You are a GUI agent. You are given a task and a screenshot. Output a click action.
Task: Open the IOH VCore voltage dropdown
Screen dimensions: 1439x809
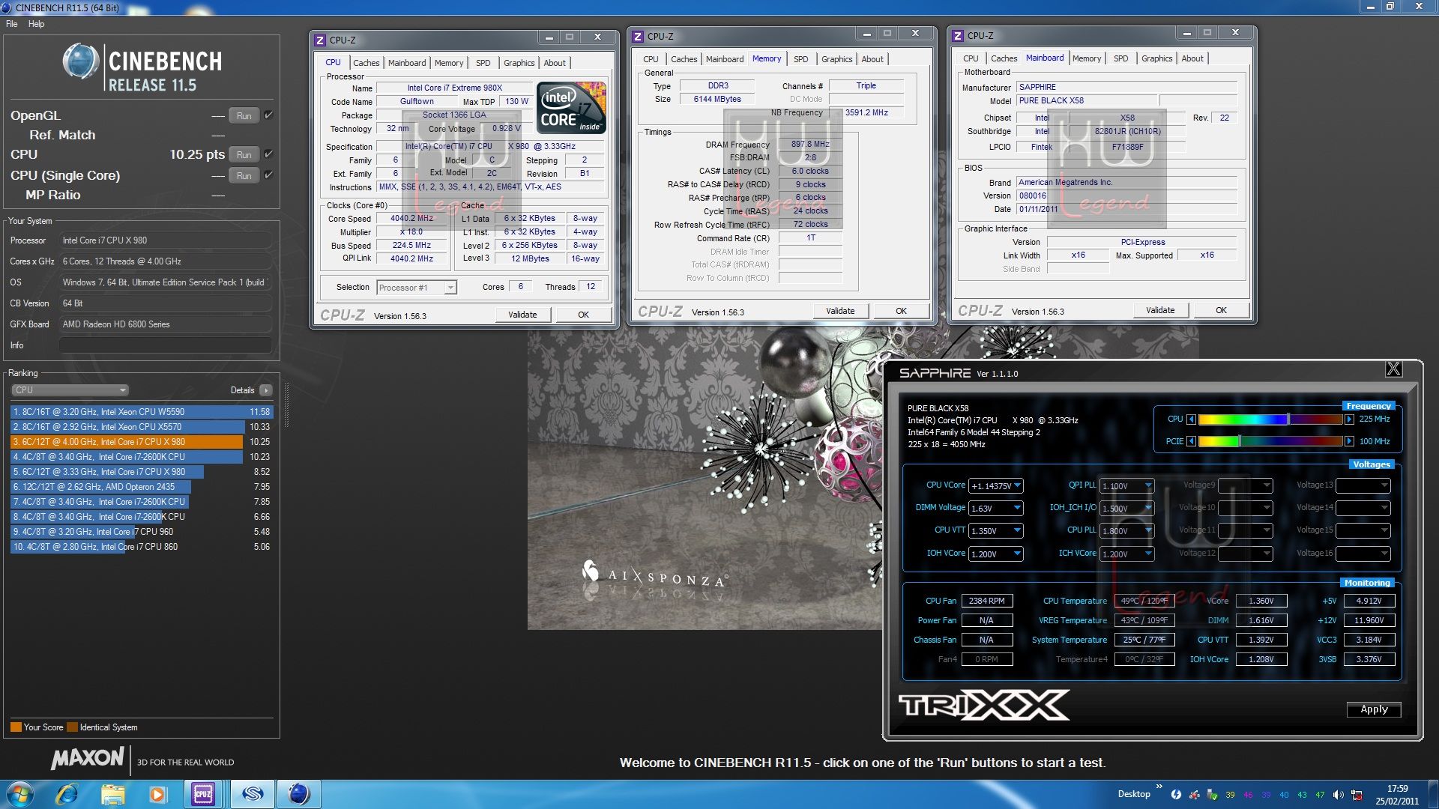[x=1017, y=554]
